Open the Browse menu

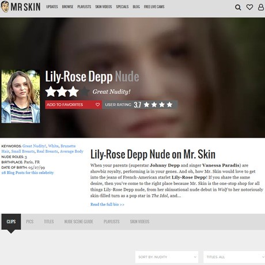coord(67,7)
